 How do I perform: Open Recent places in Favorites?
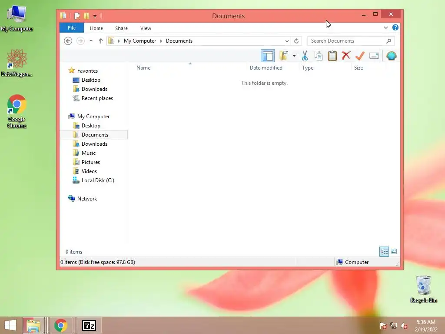[97, 98]
